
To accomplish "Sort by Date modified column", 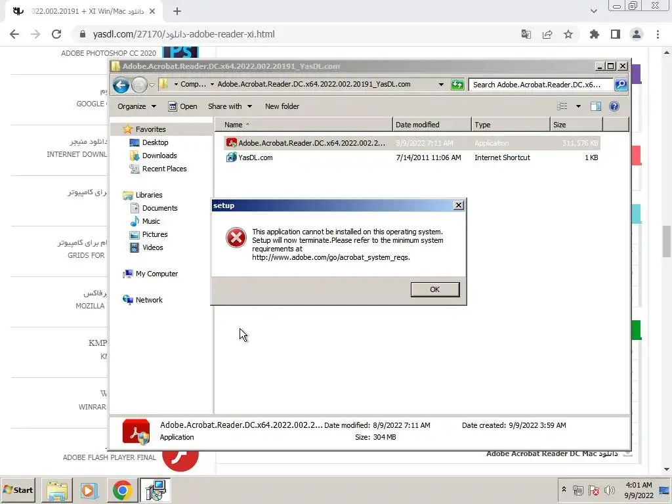I will [432, 125].
